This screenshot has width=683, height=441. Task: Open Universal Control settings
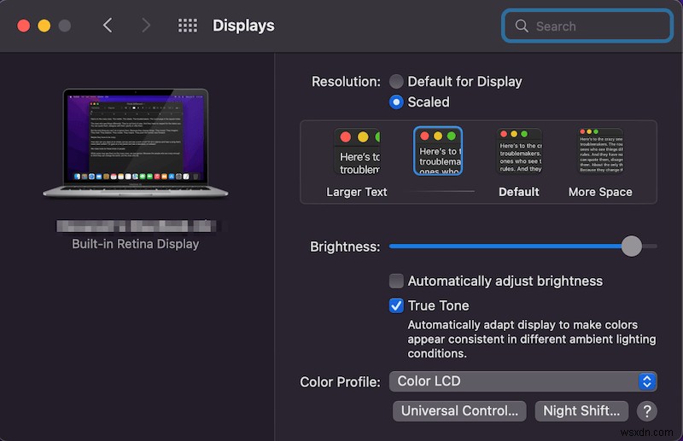click(459, 411)
